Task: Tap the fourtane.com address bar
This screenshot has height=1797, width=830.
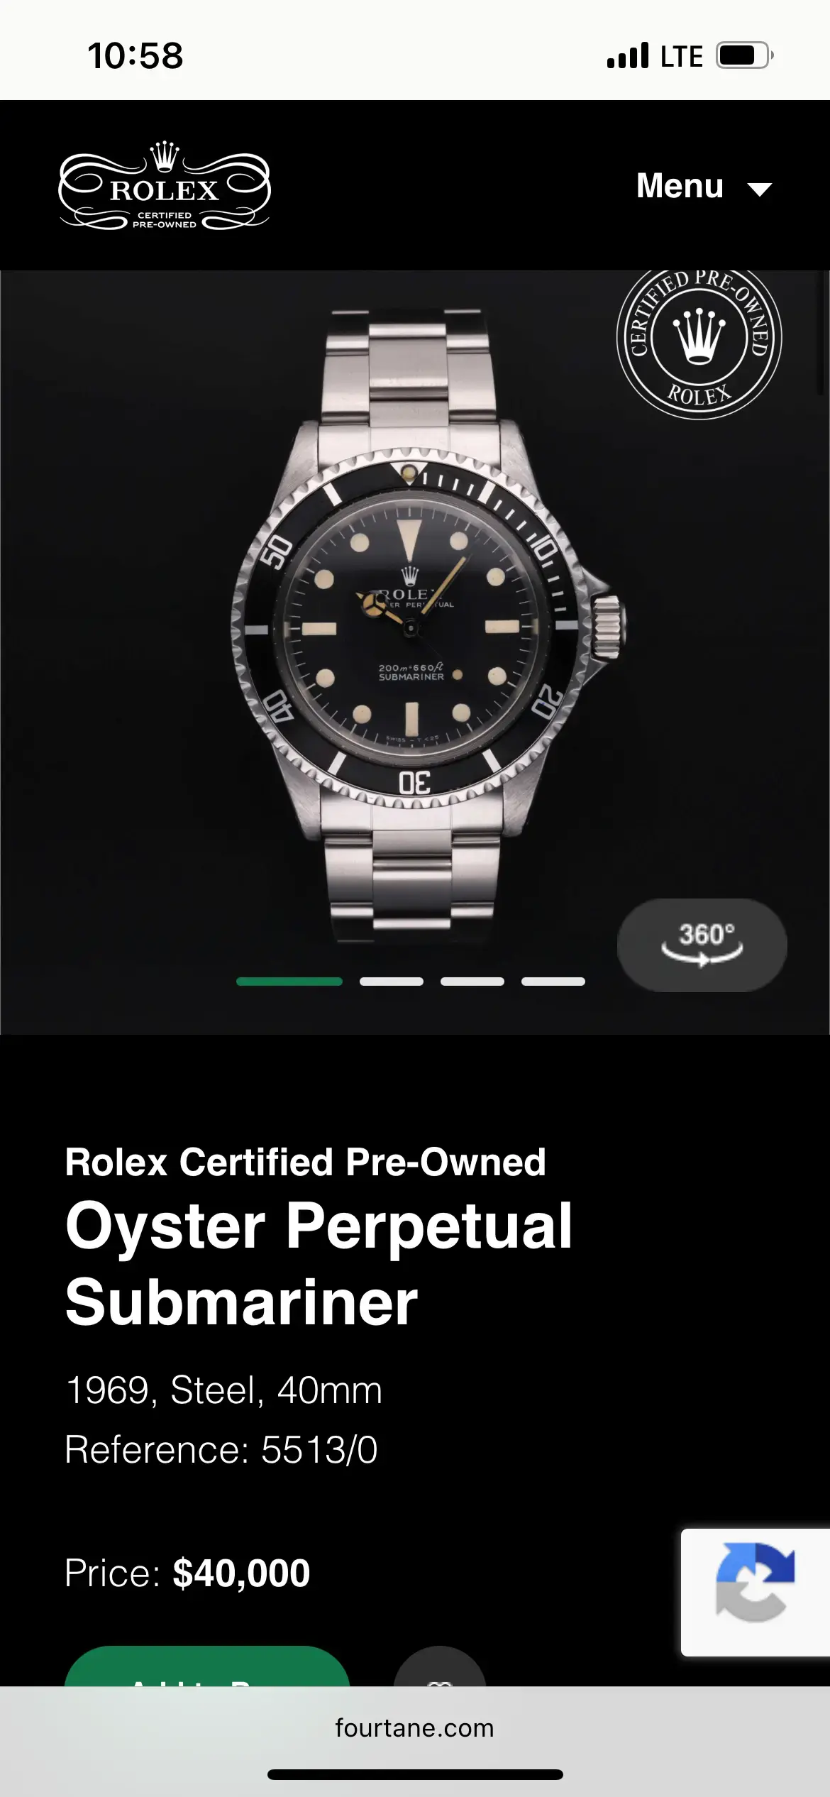Action: (x=414, y=1727)
